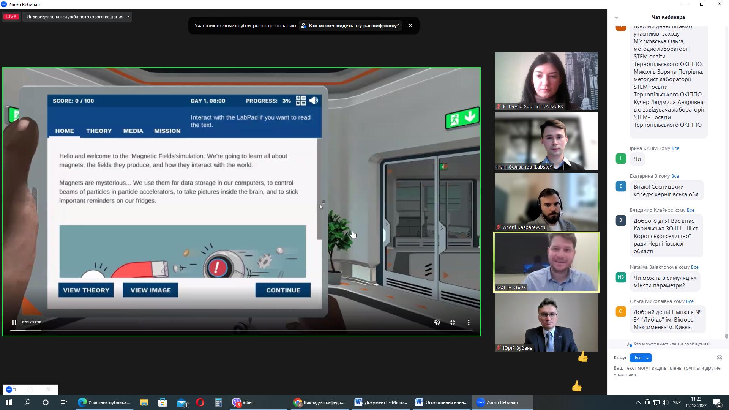Click the VIEW IMAGE button

click(x=150, y=290)
